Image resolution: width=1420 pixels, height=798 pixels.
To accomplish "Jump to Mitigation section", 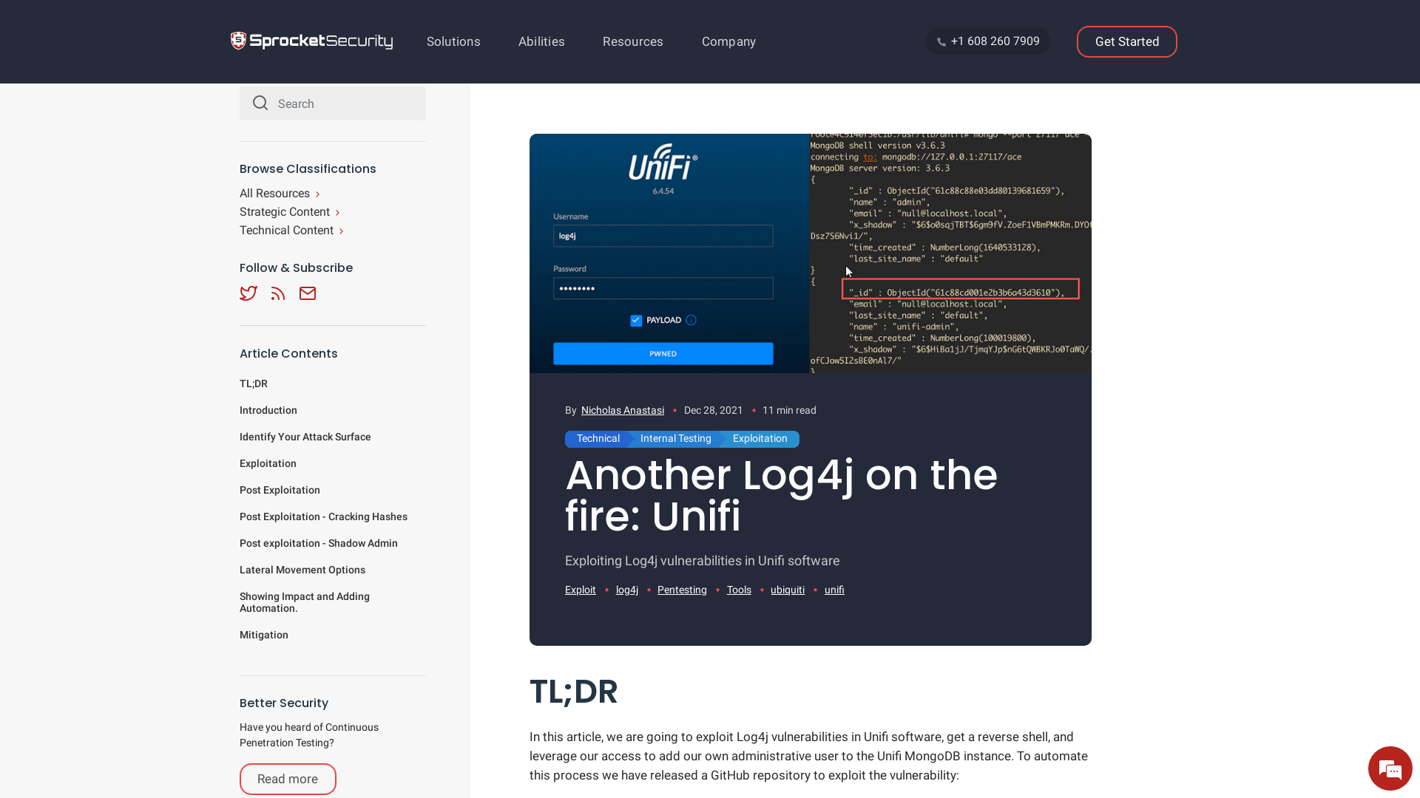I will (264, 635).
